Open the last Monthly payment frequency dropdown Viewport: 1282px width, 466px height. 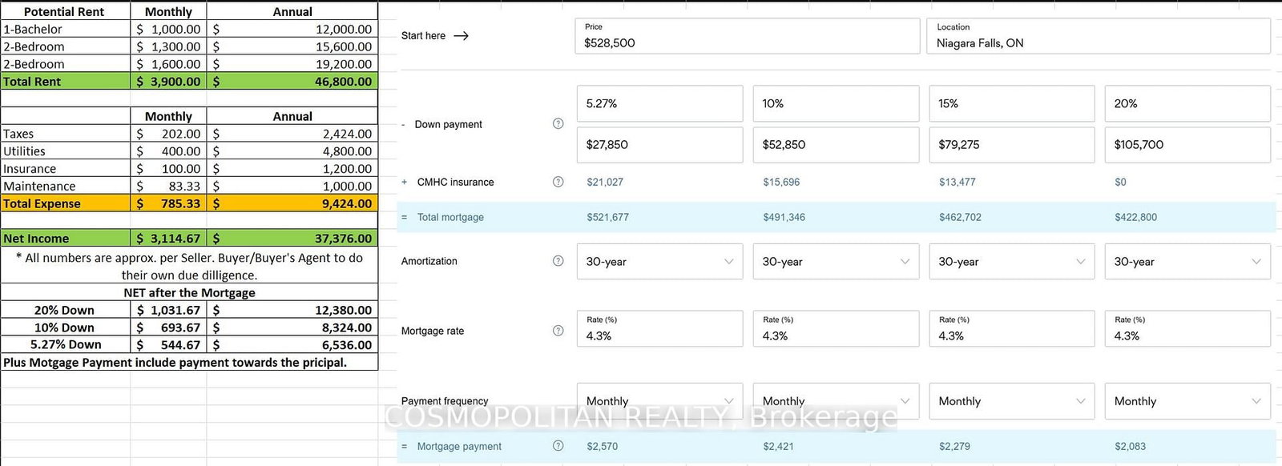pos(1187,401)
